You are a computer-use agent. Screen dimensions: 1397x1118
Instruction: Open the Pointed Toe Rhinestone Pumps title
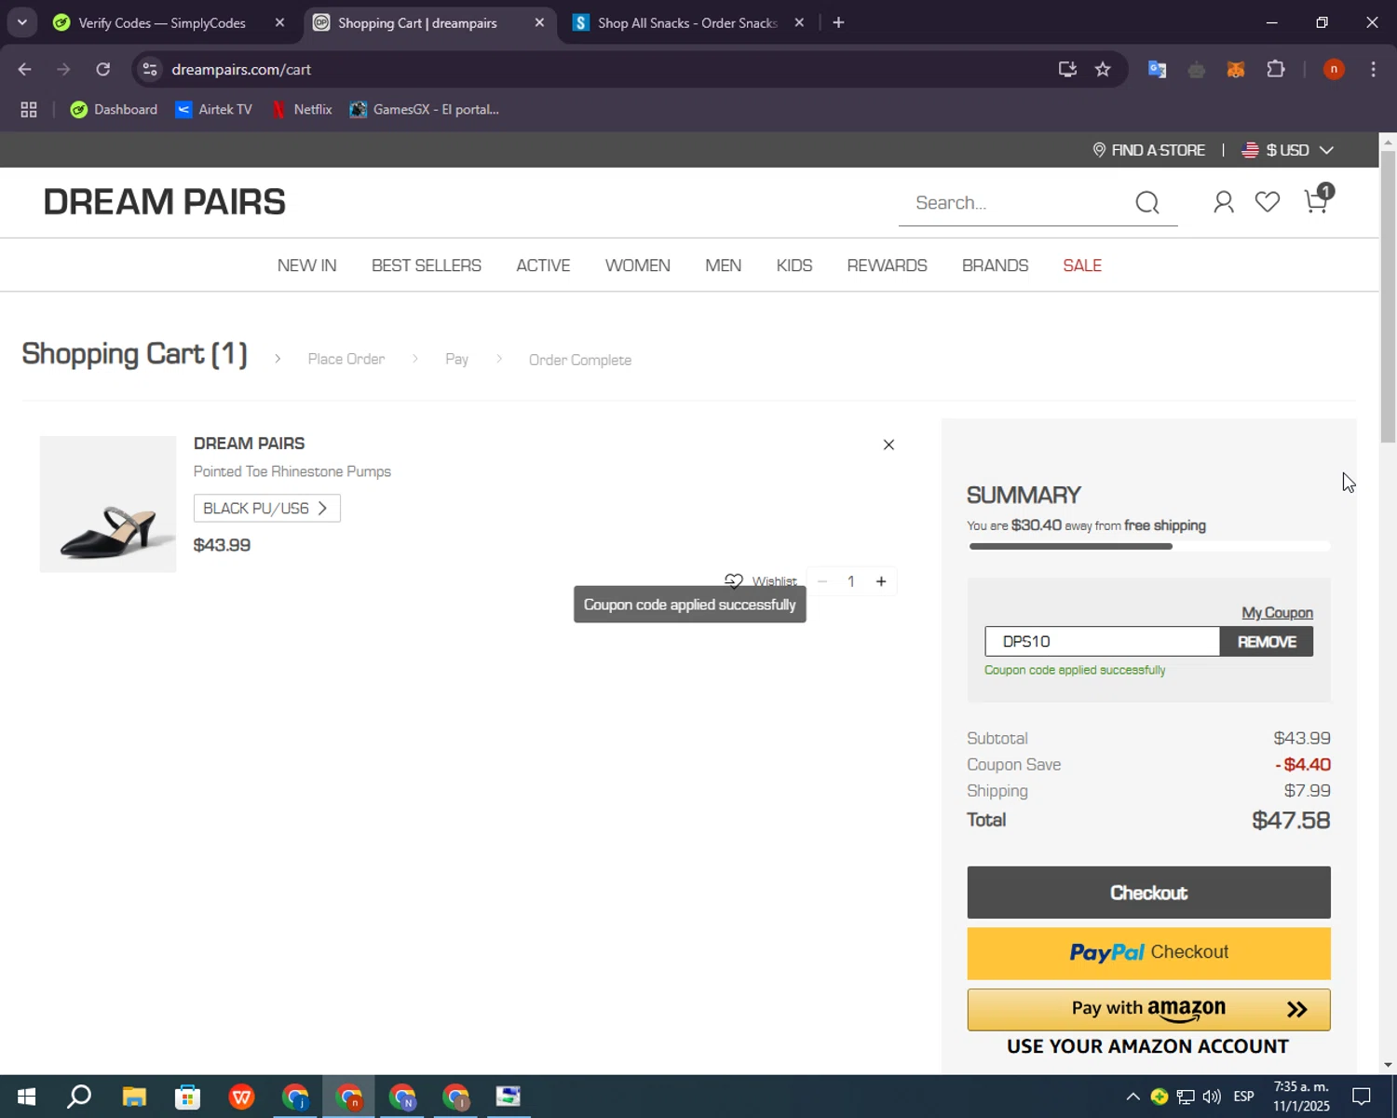point(292,471)
